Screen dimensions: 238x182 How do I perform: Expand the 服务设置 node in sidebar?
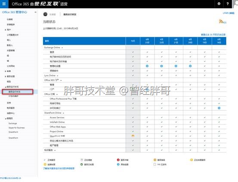coord(5,76)
